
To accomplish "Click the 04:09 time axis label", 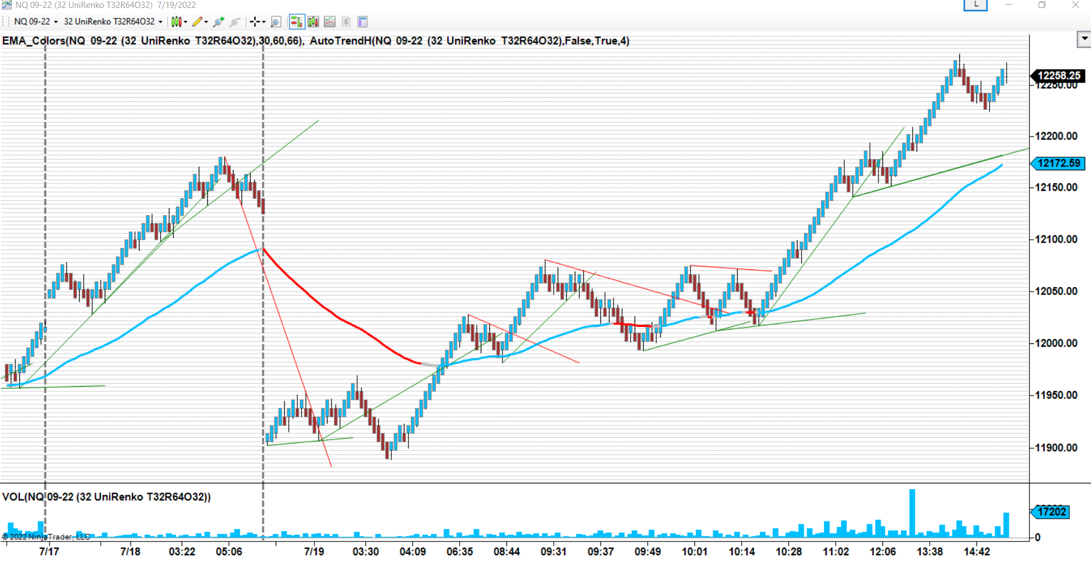I will pyautogui.click(x=412, y=552).
